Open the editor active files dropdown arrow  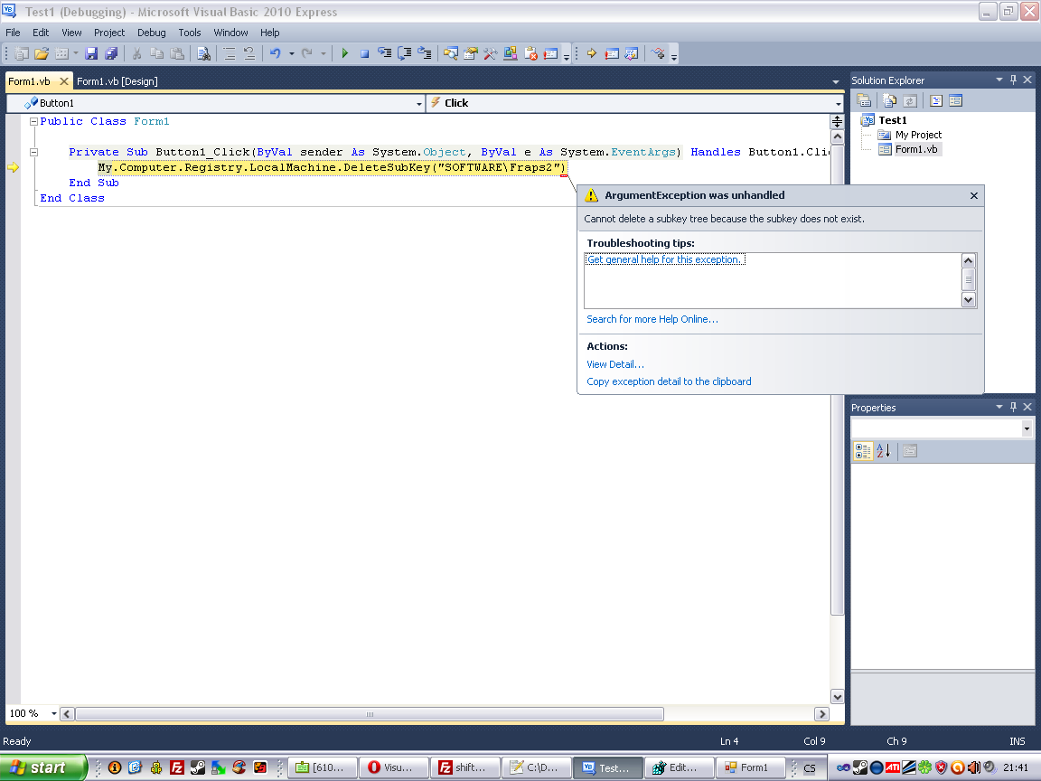835,81
